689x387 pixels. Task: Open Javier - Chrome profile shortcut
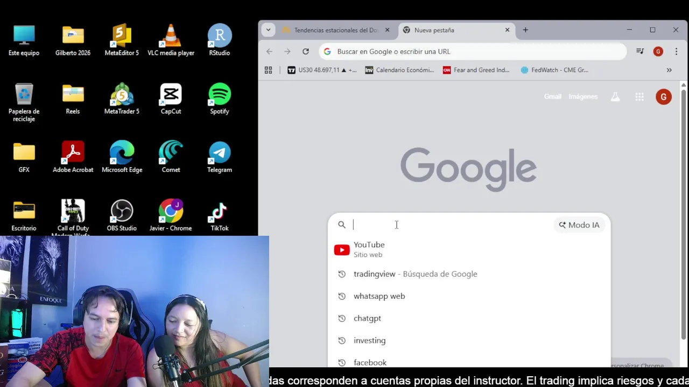click(x=171, y=216)
